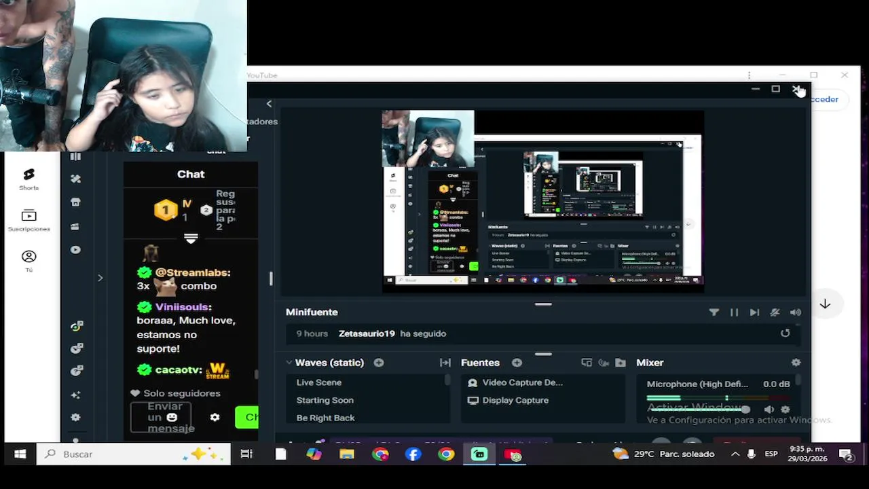Open YouTube Shorts in the sidebar
869x489 pixels.
(x=29, y=179)
